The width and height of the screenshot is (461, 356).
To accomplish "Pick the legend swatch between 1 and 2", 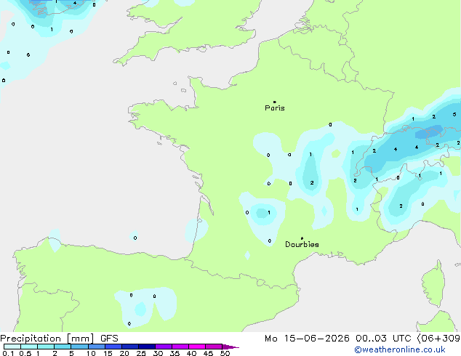I will (46, 347).
